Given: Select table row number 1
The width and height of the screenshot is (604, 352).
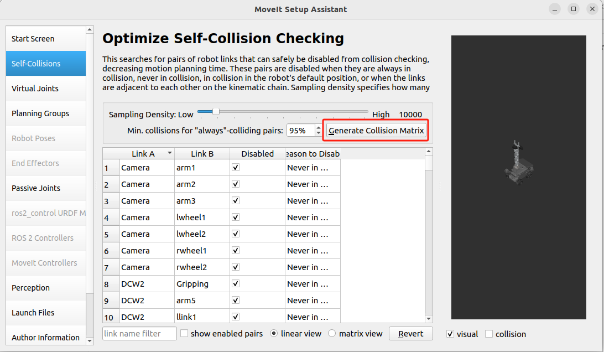Looking at the screenshot, I should [x=111, y=168].
